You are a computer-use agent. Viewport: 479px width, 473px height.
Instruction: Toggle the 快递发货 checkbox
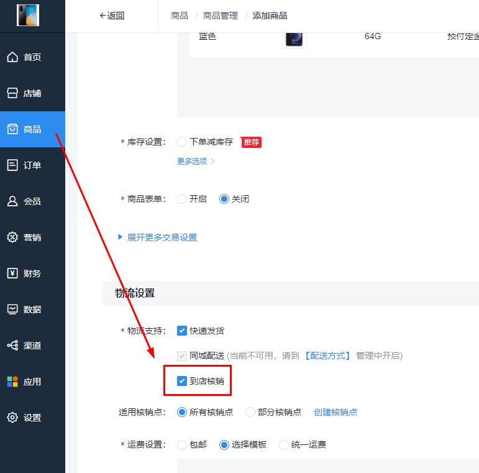pos(182,331)
